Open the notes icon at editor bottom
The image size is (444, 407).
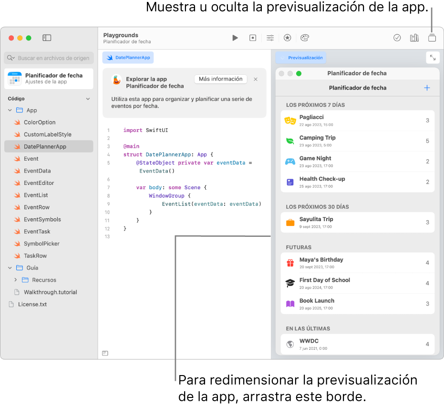pos(105,353)
